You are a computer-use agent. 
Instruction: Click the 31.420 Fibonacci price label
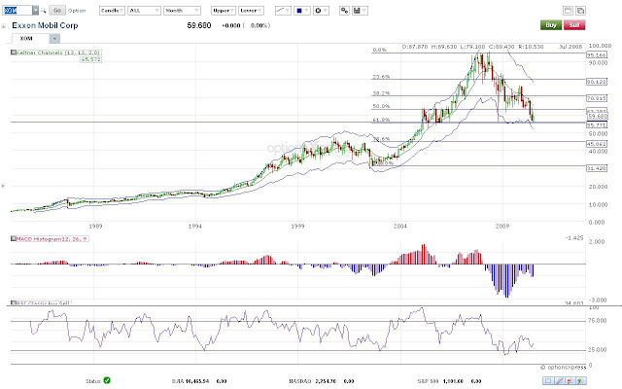pos(597,168)
